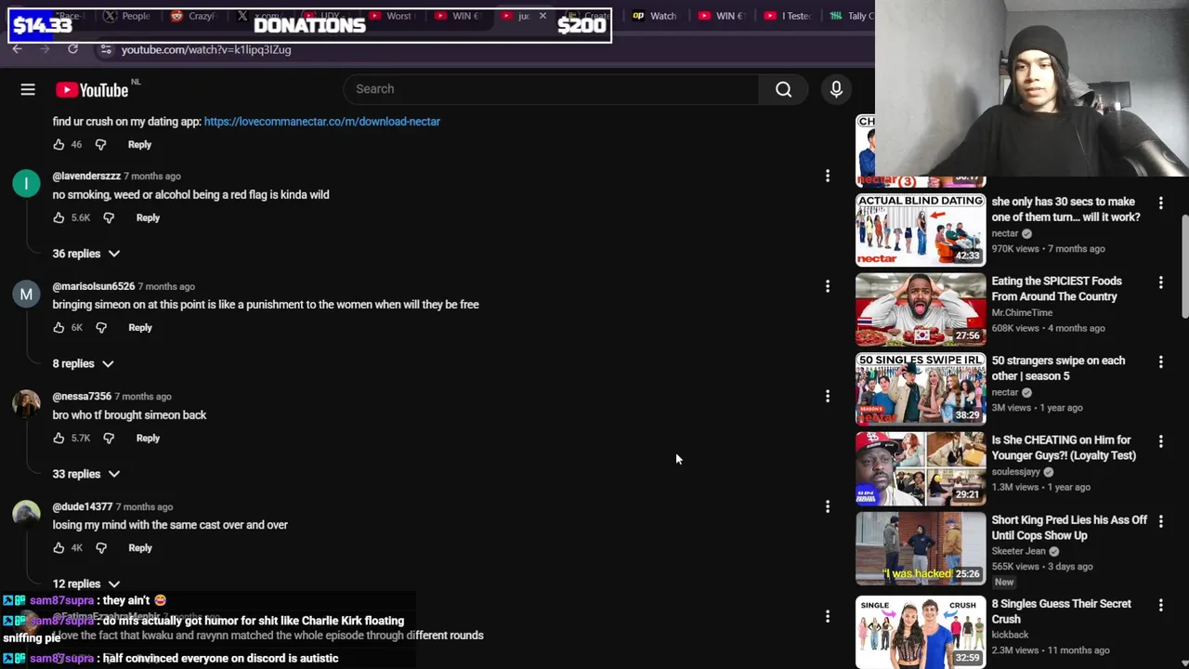Open options menu for @nessa7356 comment
Viewport: 1189px width, 669px height.
[x=828, y=397]
